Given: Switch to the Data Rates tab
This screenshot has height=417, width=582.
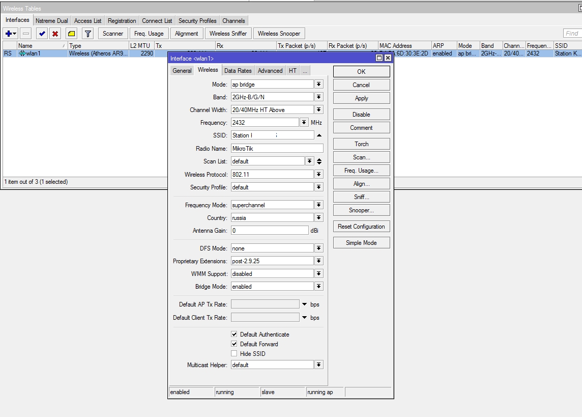Looking at the screenshot, I should (238, 71).
